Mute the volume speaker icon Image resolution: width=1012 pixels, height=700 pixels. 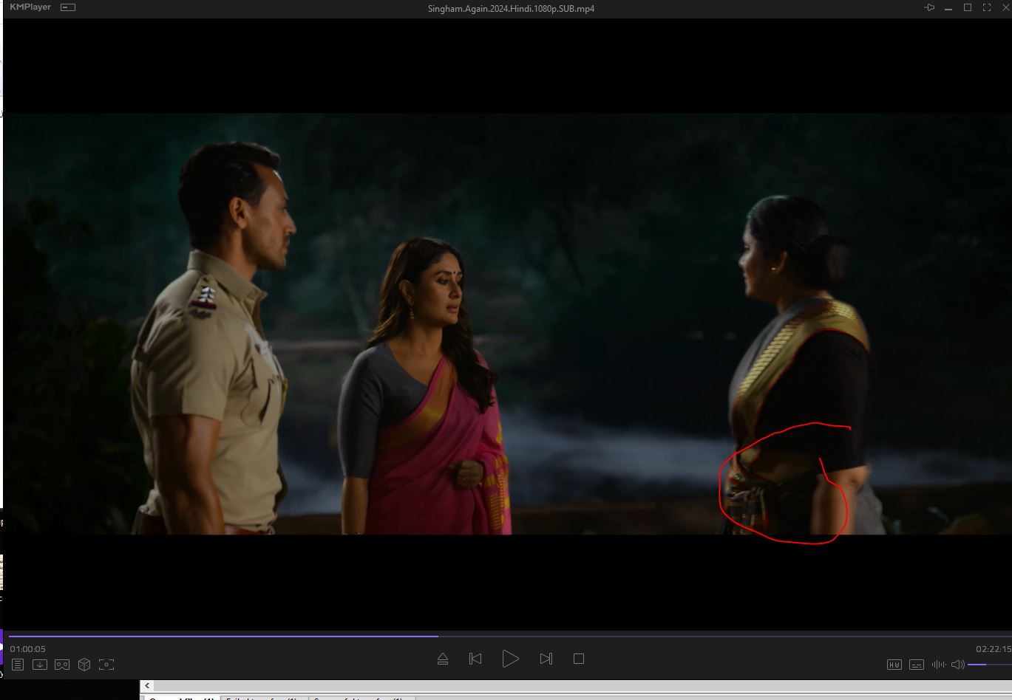[957, 665]
